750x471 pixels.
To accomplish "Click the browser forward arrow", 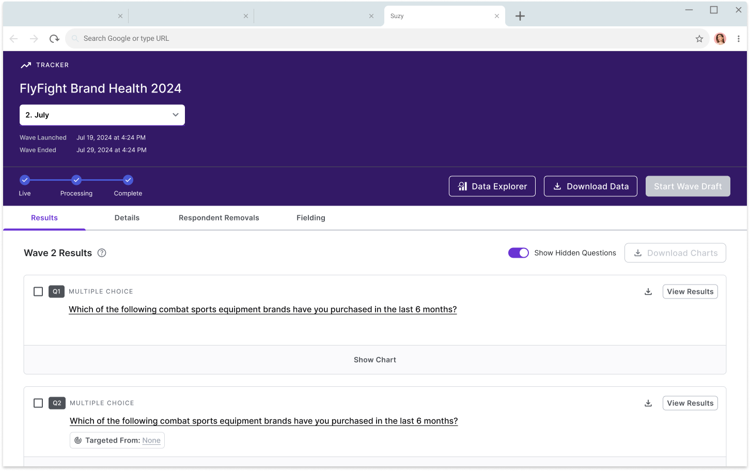I will pyautogui.click(x=34, y=39).
